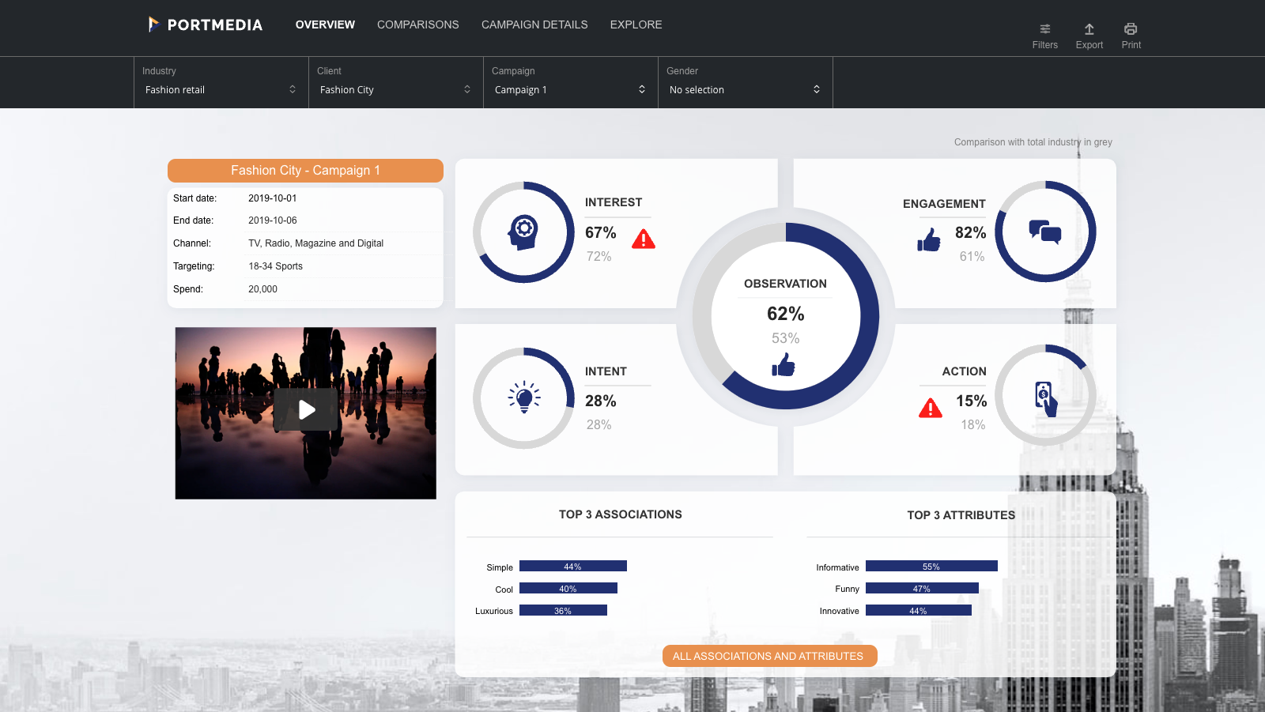Click the Fashion City - Campaign 1 header
This screenshot has width=1265, height=712.
pyautogui.click(x=305, y=170)
